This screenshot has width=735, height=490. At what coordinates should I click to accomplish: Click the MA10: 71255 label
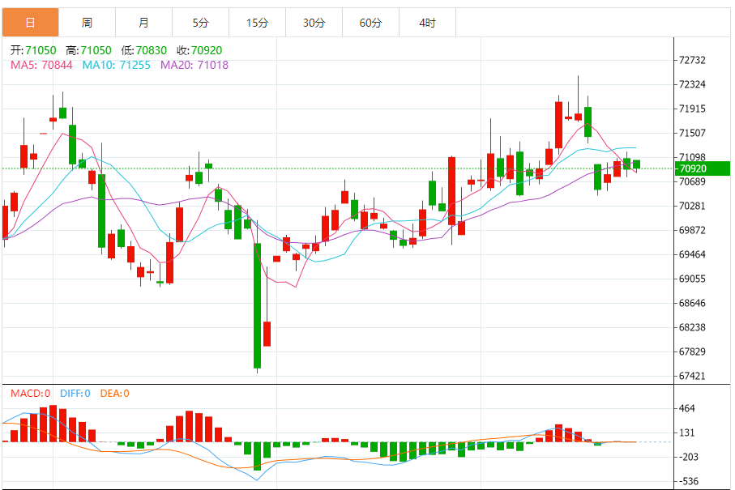(x=116, y=65)
